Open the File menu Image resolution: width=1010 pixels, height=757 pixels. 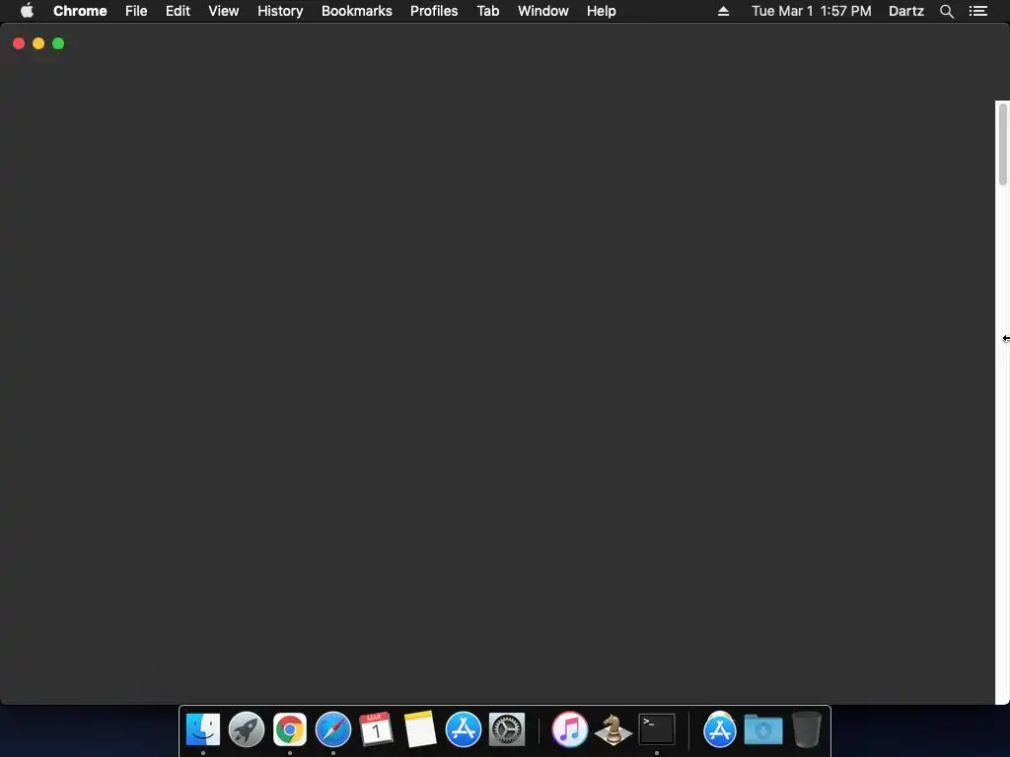(136, 11)
